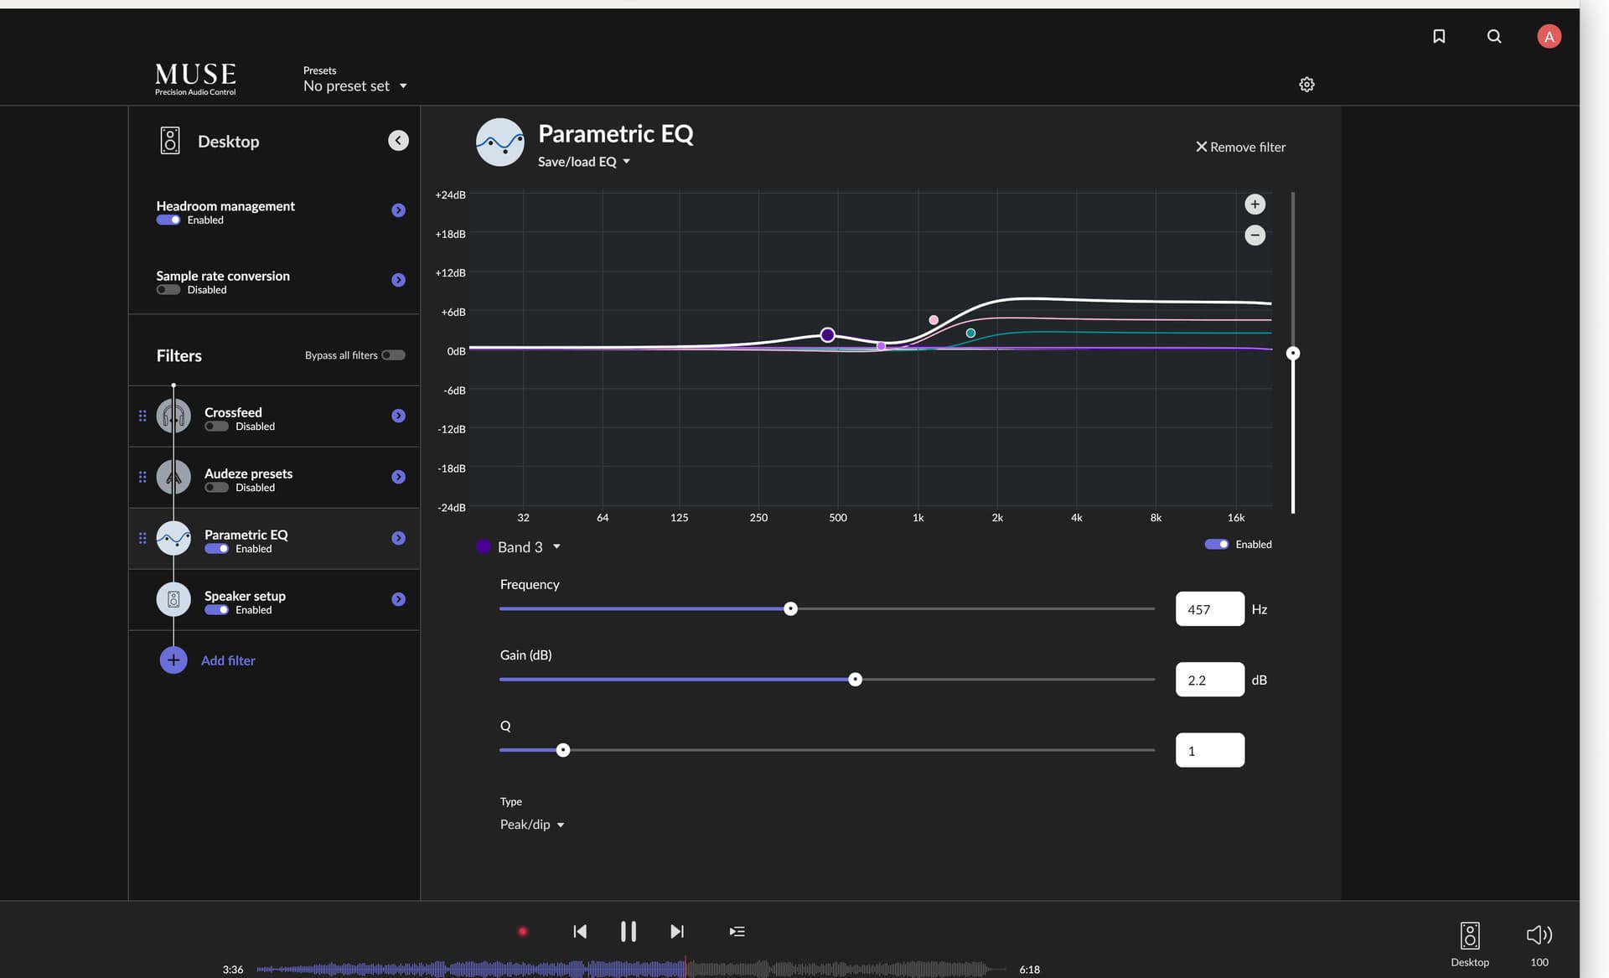Click the Gain (dB) slider handle
Image resolution: width=1609 pixels, height=978 pixels.
[855, 680]
